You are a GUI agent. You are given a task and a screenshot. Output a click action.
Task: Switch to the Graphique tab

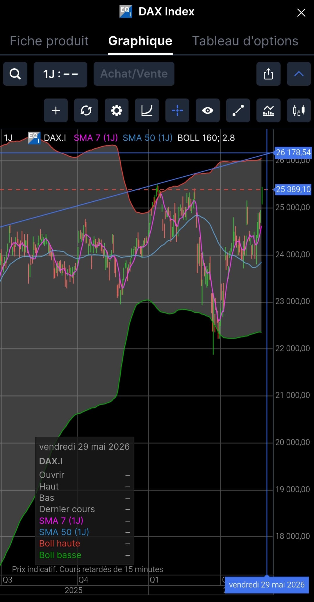pyautogui.click(x=140, y=41)
